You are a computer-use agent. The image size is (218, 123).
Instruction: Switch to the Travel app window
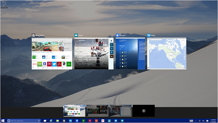point(94,54)
